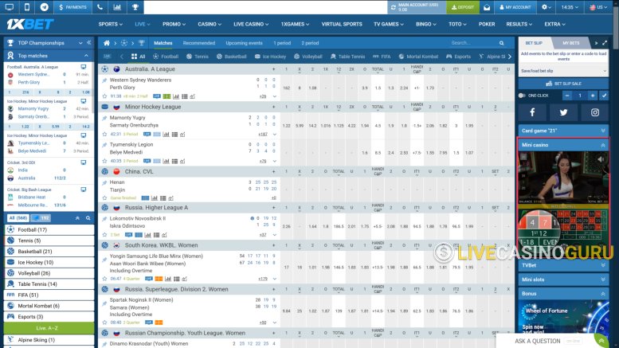Open the trophy icon in top bar

(135, 7)
